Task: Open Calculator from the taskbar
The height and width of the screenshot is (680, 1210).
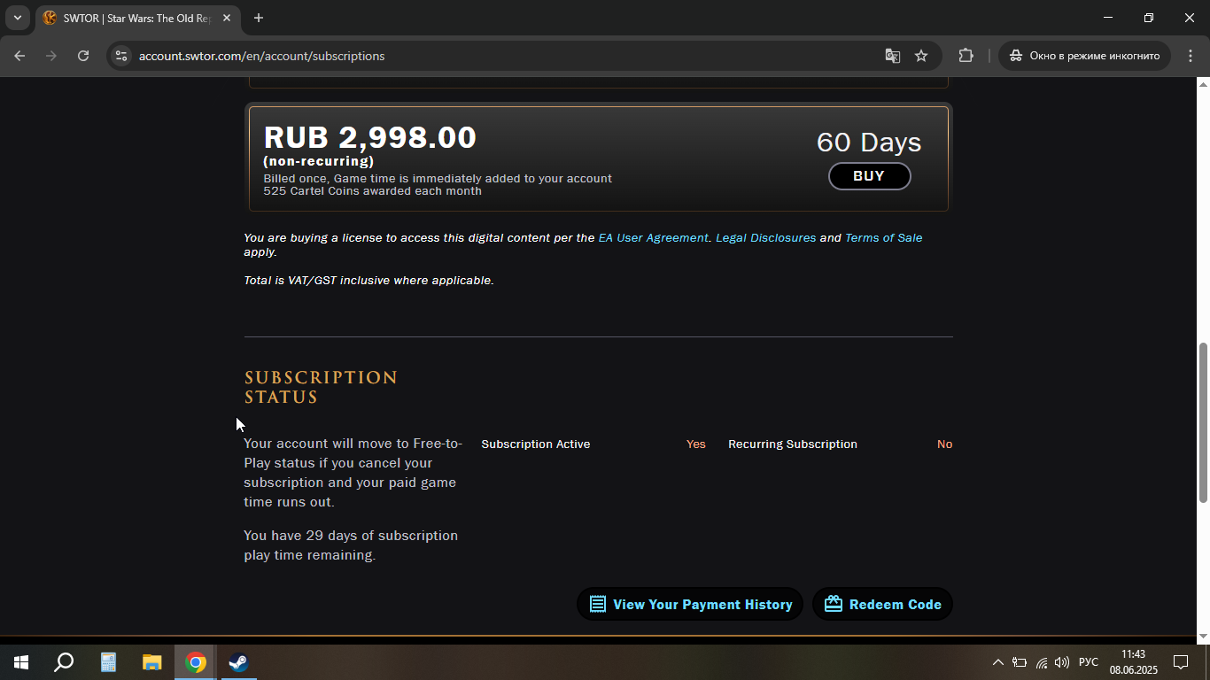Action: coord(108,662)
